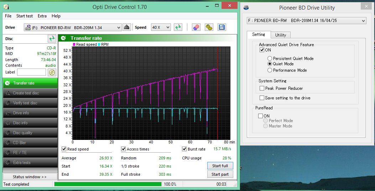Click the MID value 97m27s18f

pos(46,54)
